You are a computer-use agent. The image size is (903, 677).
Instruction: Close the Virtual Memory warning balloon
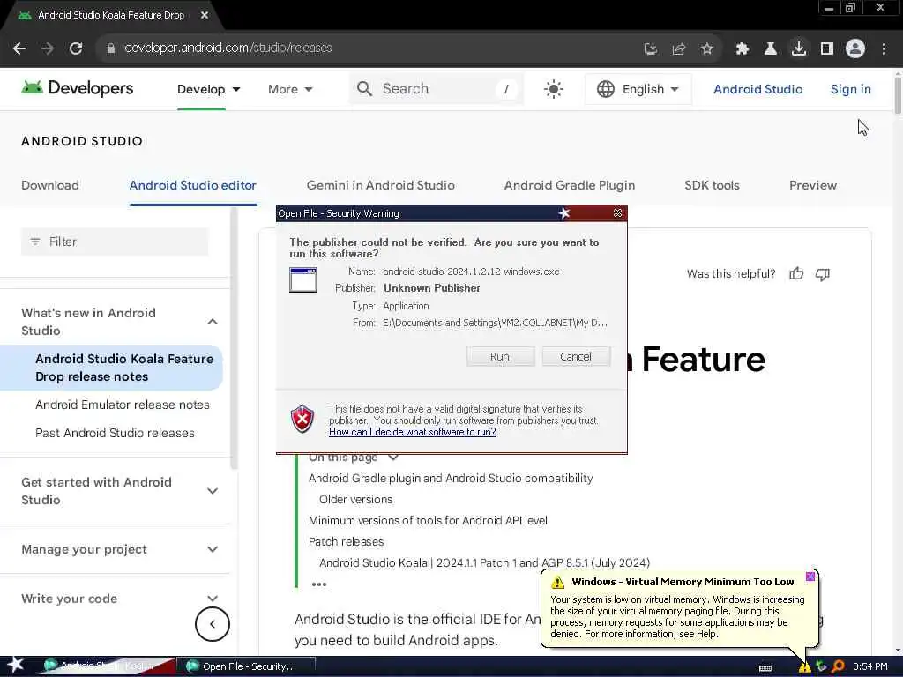[x=810, y=577]
